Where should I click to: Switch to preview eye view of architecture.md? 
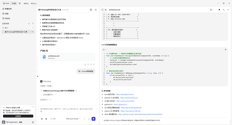(106, 10)
